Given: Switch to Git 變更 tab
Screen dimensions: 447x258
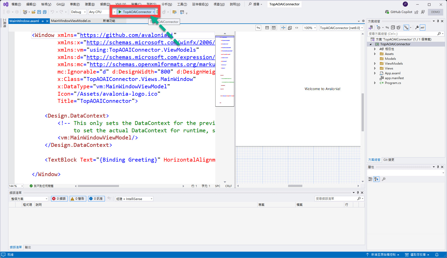Looking at the screenshot, I should coord(389,160).
